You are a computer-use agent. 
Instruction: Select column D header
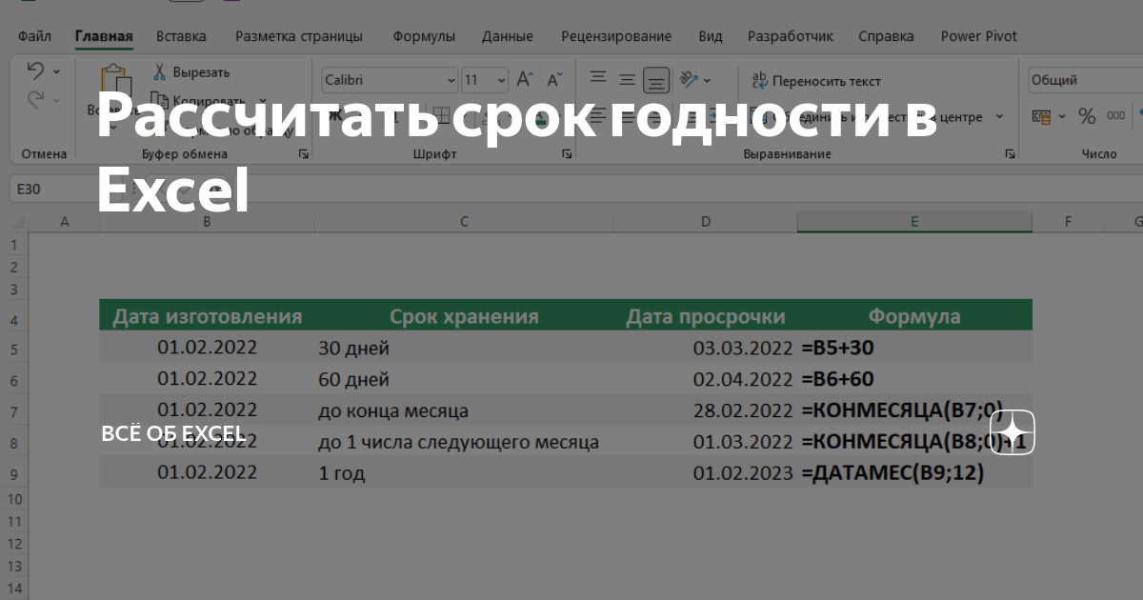(706, 222)
